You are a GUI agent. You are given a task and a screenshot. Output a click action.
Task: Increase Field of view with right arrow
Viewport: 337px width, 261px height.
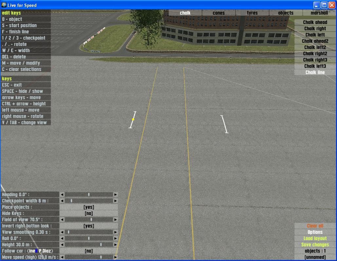point(115,219)
